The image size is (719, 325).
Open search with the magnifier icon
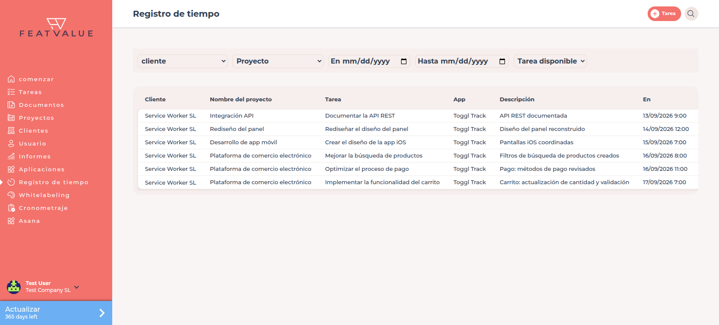[x=691, y=14]
